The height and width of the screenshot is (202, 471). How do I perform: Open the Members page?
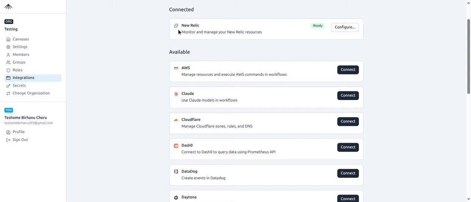pyautogui.click(x=21, y=54)
